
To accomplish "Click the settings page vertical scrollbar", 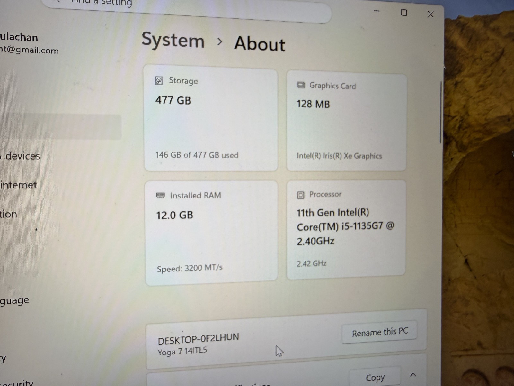I will coord(441,113).
